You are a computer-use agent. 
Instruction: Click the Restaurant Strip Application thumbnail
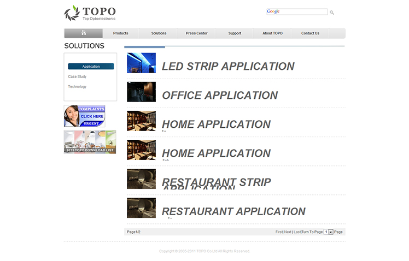[x=141, y=179]
